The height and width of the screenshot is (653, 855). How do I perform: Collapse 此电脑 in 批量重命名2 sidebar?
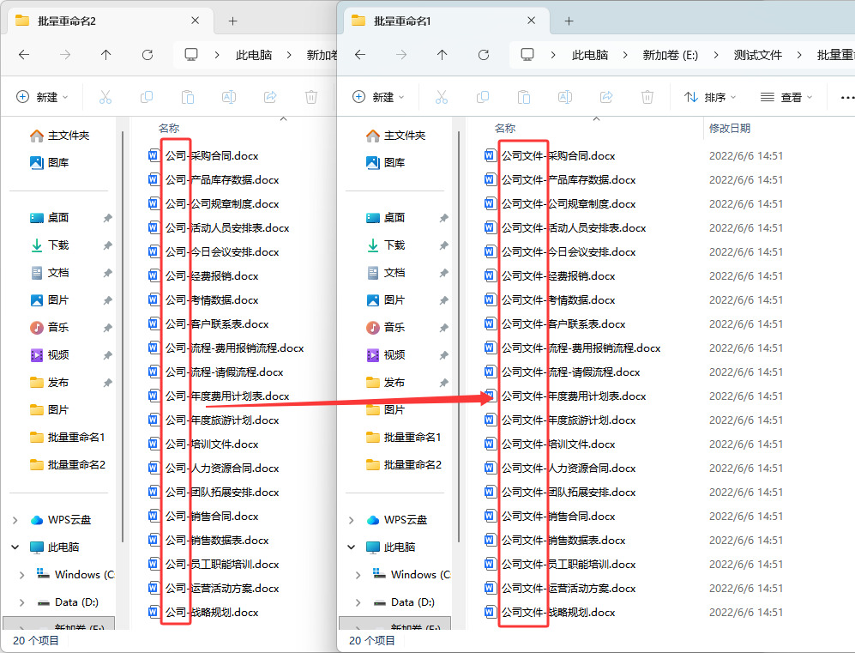coord(15,547)
